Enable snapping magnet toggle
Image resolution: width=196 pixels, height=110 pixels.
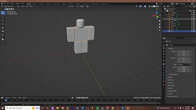point(81,6)
